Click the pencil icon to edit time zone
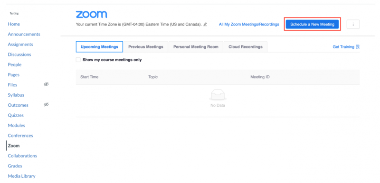This screenshot has width=380, height=183. (205, 24)
